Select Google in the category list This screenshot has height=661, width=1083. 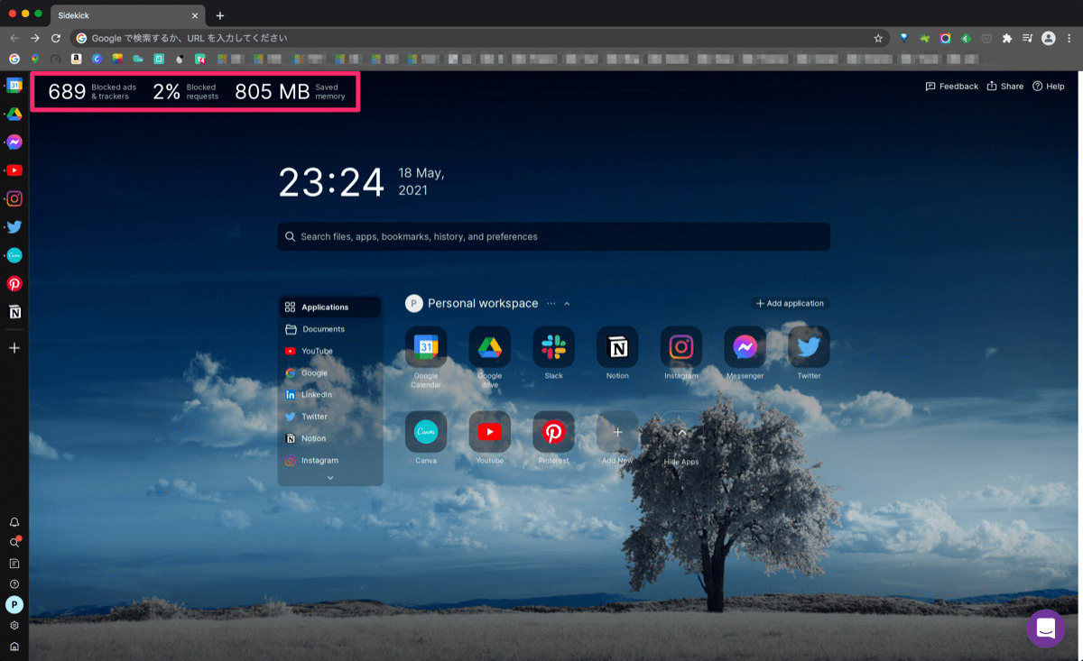pyautogui.click(x=330, y=372)
